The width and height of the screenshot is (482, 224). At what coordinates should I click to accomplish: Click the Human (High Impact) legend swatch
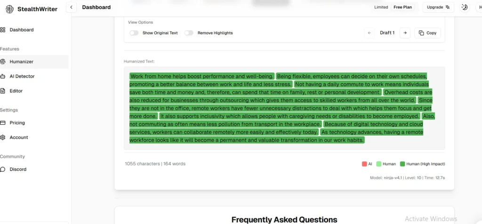click(x=402, y=164)
